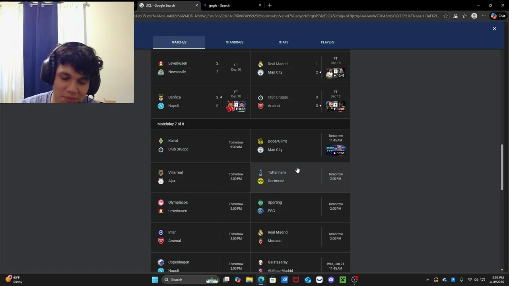
Task: Open browser settings and more menu
Action: 484,16
